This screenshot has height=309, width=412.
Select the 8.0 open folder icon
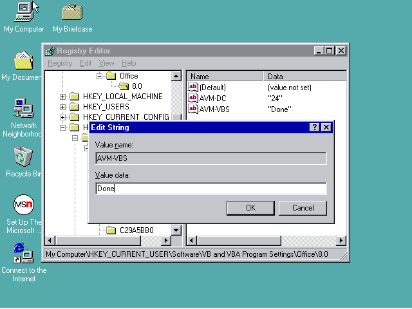point(124,86)
